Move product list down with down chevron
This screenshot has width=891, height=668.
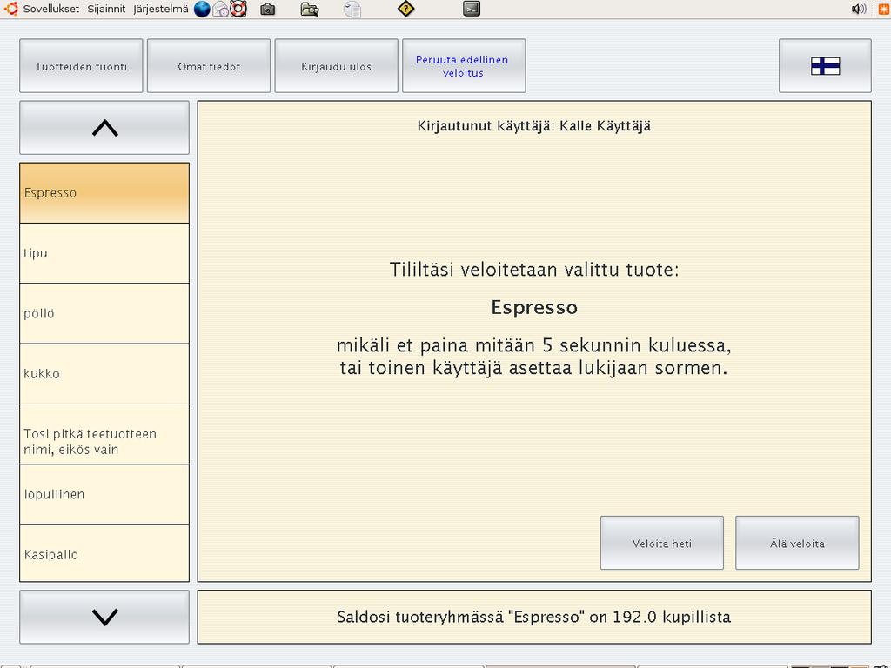(104, 617)
